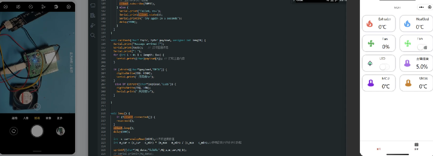
Task: Tap the first icon in camera top bar
Action: 5,6
